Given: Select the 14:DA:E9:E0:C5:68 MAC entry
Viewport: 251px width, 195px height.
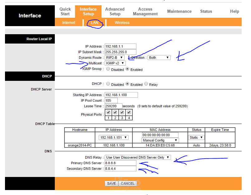Looking at the screenshot, I should (x=160, y=145).
